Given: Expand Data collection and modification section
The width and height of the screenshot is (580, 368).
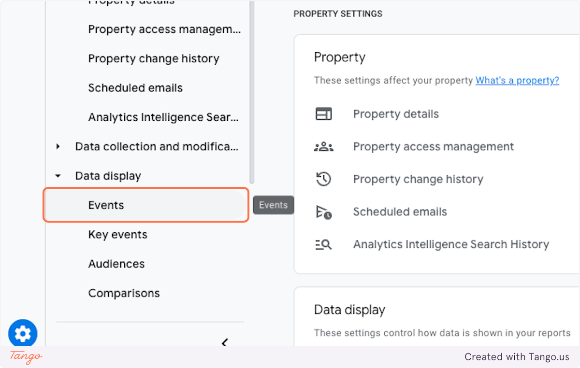Looking at the screenshot, I should coord(58,146).
